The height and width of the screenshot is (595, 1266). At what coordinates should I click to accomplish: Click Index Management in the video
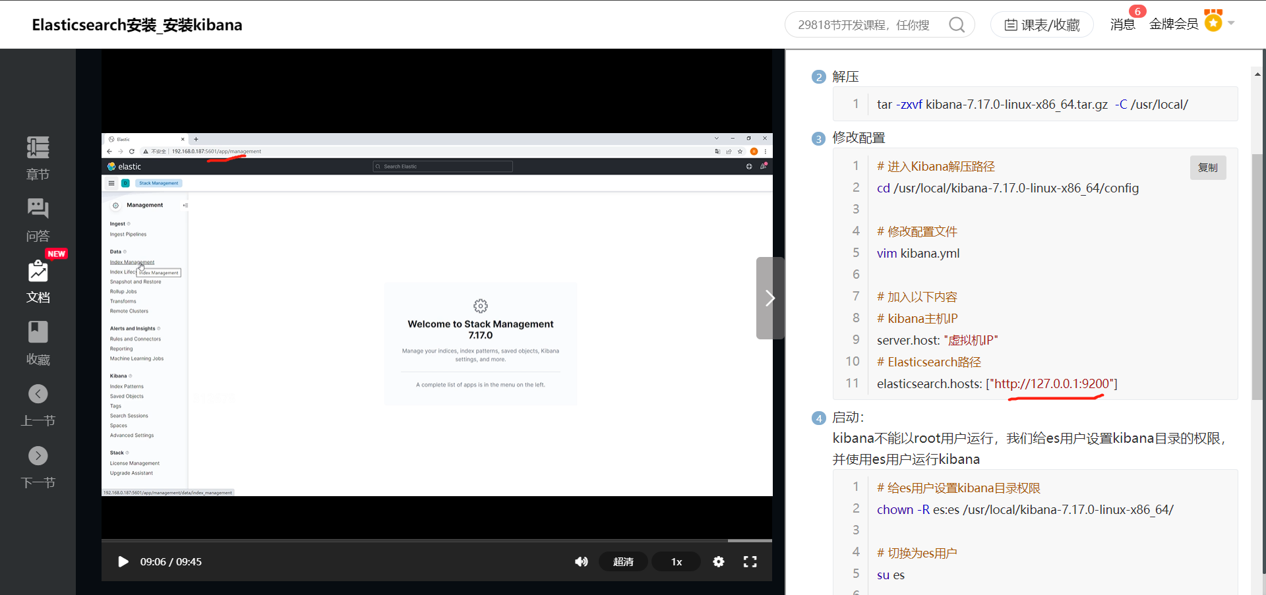[x=132, y=262]
